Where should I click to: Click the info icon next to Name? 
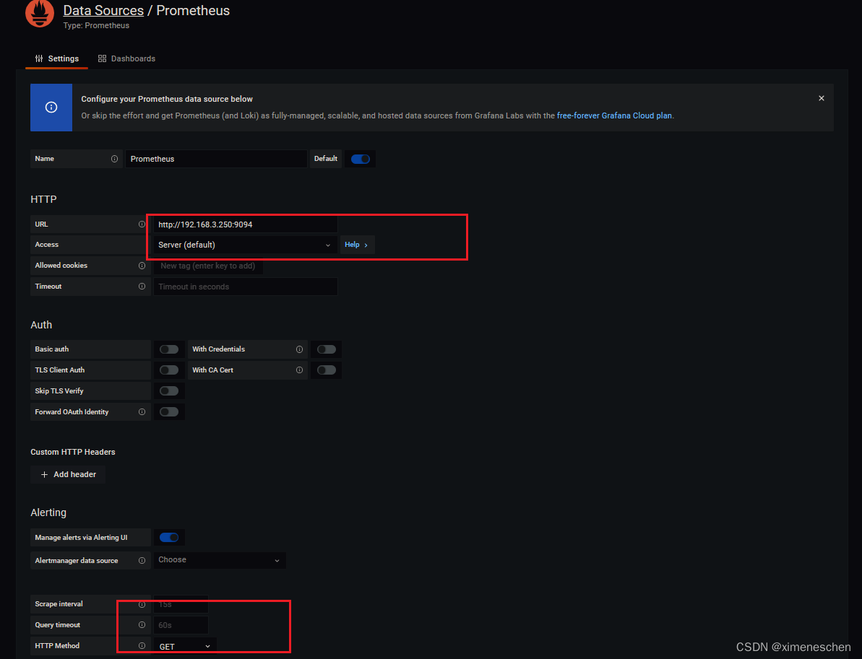pos(114,159)
